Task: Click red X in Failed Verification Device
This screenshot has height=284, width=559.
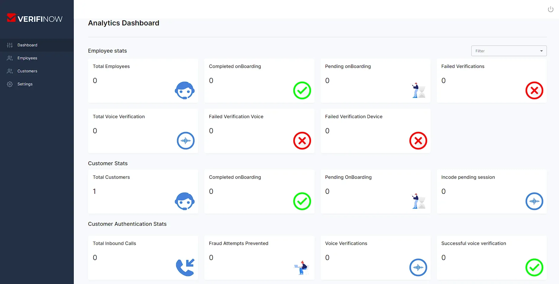Action: 418,141
